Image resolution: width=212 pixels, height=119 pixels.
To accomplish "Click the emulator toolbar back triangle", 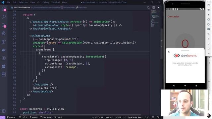I will [208, 39].
